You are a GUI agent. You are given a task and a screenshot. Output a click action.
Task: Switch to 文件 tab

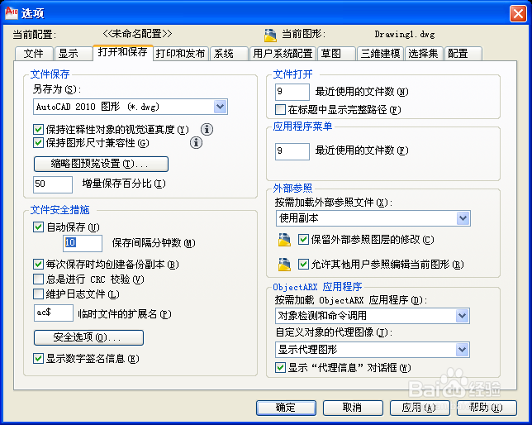[x=34, y=54]
